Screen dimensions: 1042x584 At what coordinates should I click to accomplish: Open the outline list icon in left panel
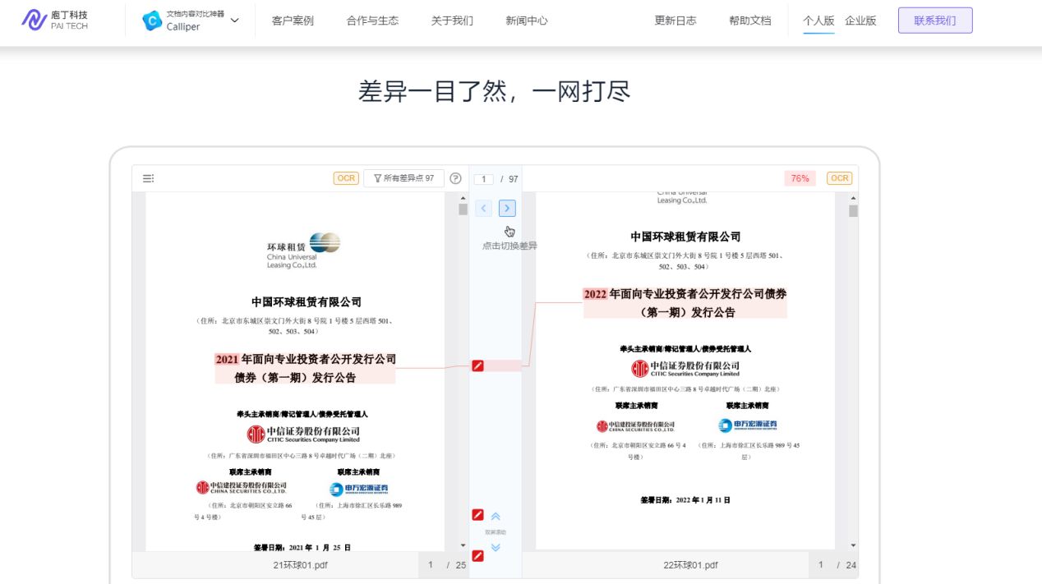tap(148, 178)
